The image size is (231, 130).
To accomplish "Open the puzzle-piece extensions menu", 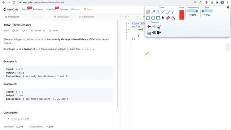I will point(217,3).
